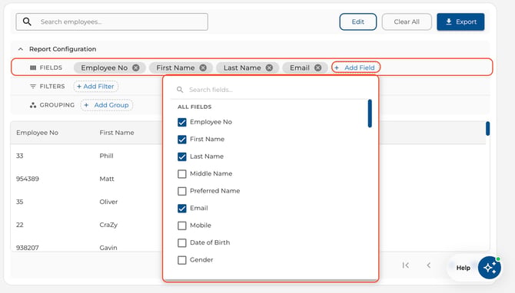Click the Filters funnel icon
This screenshot has height=293, width=515.
pos(33,87)
